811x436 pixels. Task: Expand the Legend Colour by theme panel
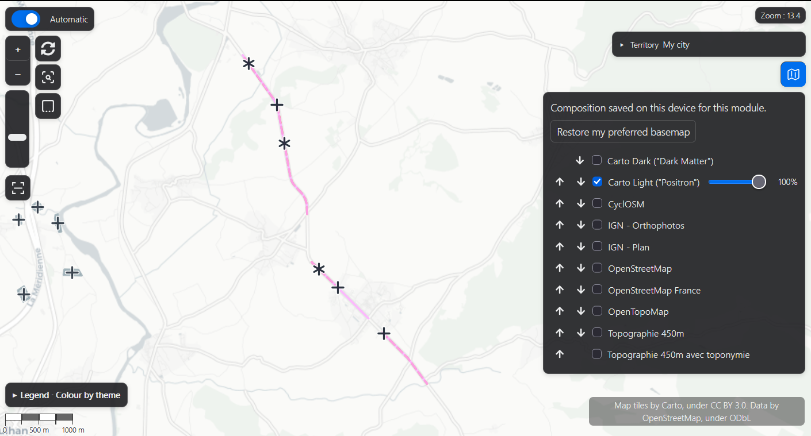66,395
